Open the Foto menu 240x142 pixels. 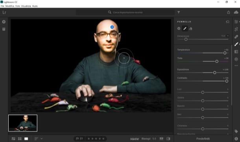[x=18, y=6]
